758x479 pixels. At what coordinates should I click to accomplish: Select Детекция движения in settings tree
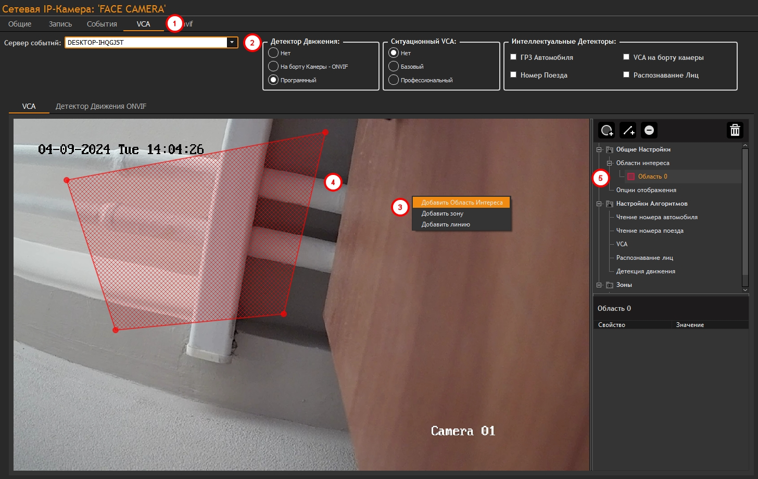[x=646, y=271]
